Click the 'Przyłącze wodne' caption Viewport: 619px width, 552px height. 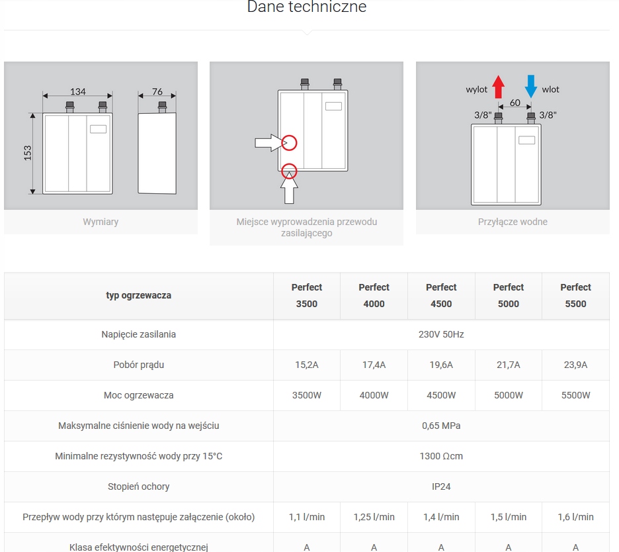click(513, 222)
